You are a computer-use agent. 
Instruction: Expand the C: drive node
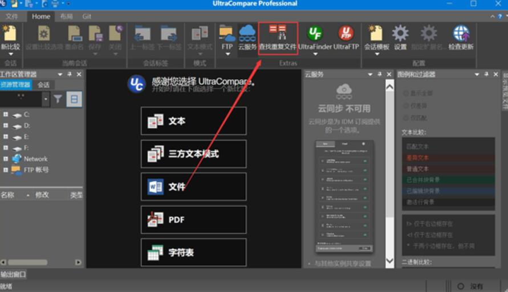[x=6, y=114]
